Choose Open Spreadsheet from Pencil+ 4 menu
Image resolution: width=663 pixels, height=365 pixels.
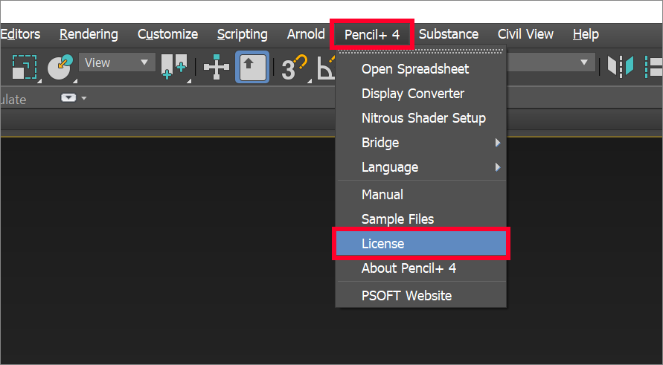(x=421, y=69)
